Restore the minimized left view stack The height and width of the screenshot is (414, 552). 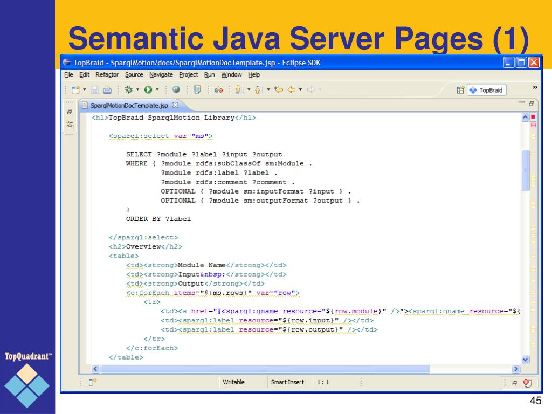point(70,112)
